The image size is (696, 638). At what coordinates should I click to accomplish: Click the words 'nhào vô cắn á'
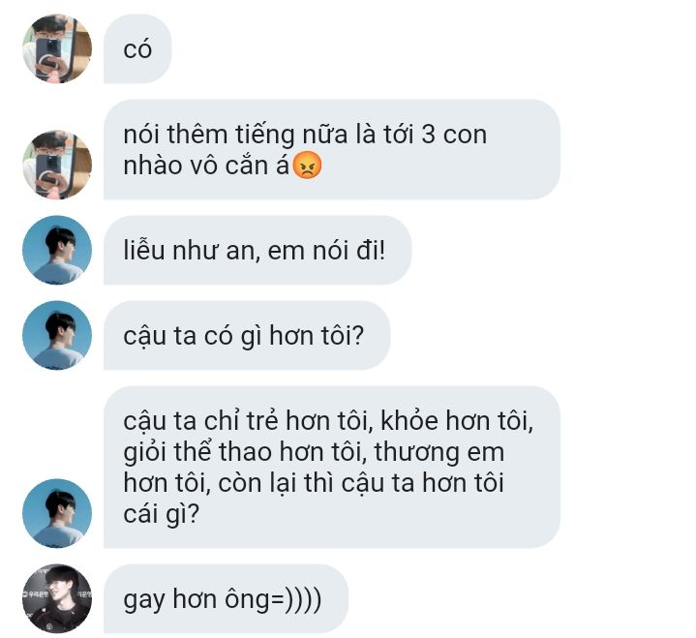[206, 166]
